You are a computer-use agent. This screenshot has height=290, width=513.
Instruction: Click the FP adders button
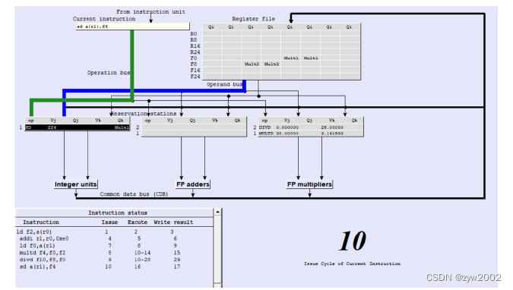(x=193, y=184)
